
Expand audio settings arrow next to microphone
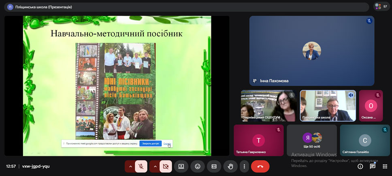coord(130,166)
